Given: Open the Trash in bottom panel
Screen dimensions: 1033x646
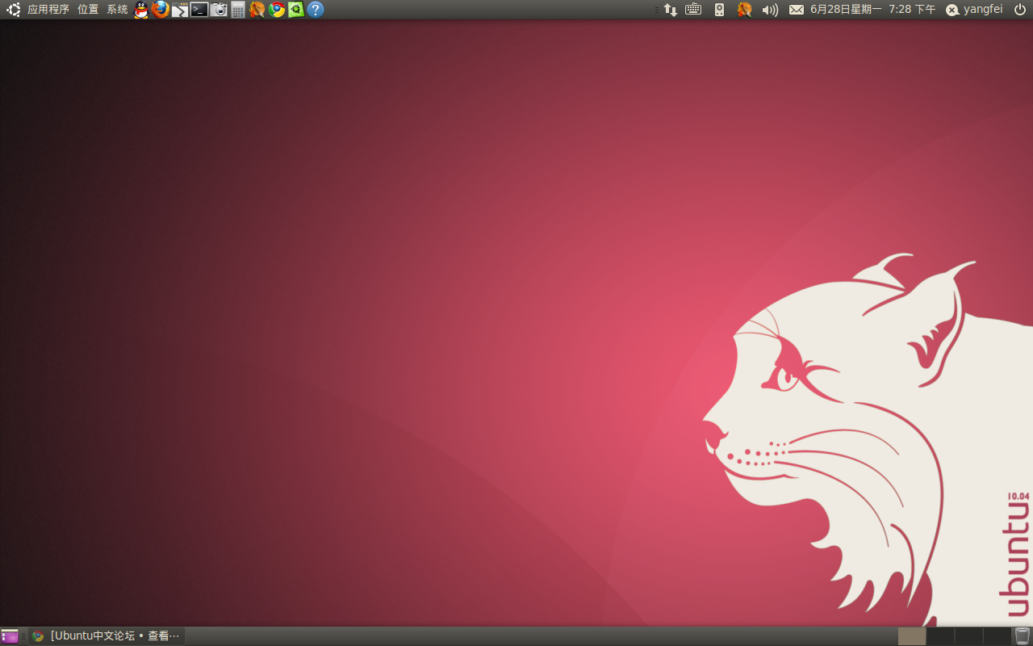Looking at the screenshot, I should 1023,636.
